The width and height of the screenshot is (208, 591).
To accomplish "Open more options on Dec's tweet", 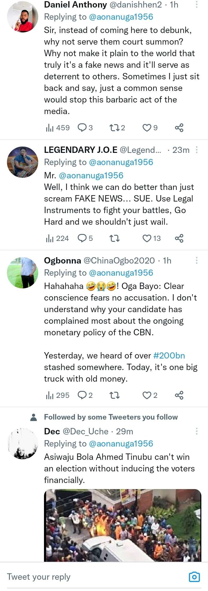I will 197,431.
